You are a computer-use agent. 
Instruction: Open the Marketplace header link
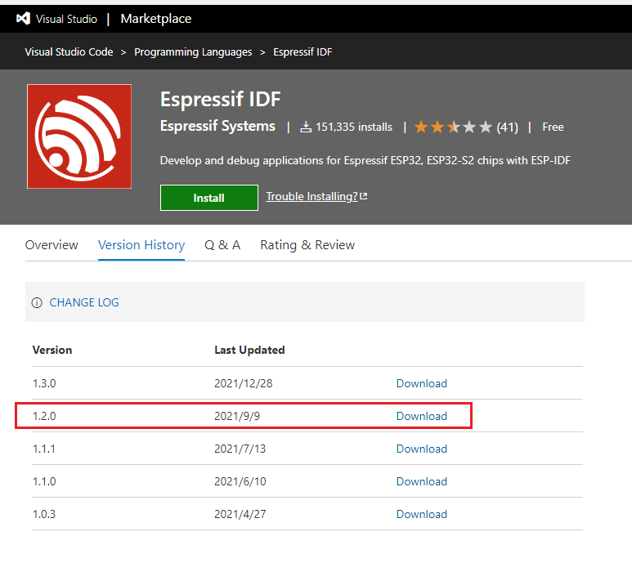pyautogui.click(x=156, y=19)
